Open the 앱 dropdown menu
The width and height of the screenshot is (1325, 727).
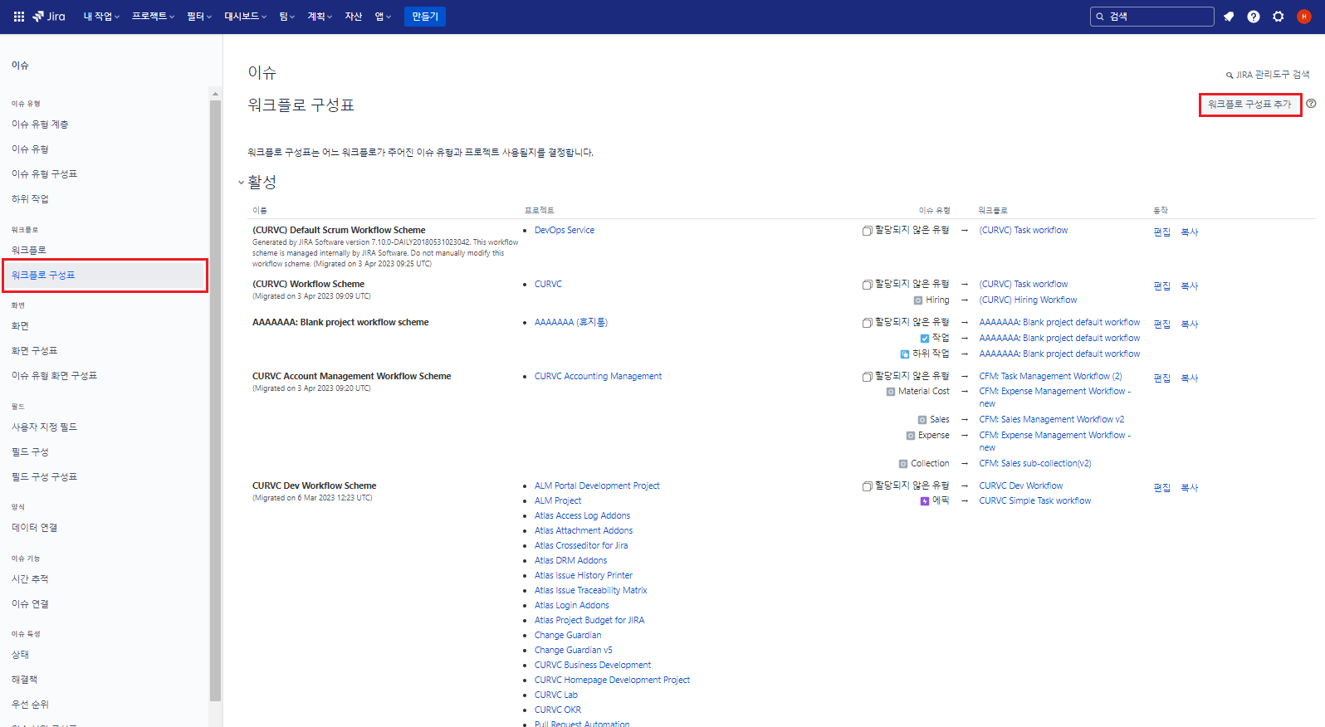tap(383, 17)
